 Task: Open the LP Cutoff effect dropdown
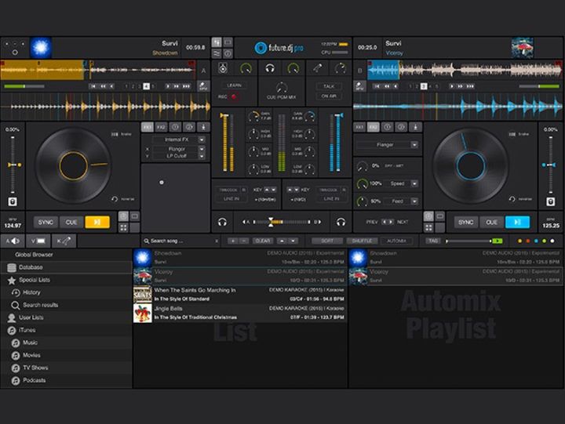pyautogui.click(x=202, y=156)
